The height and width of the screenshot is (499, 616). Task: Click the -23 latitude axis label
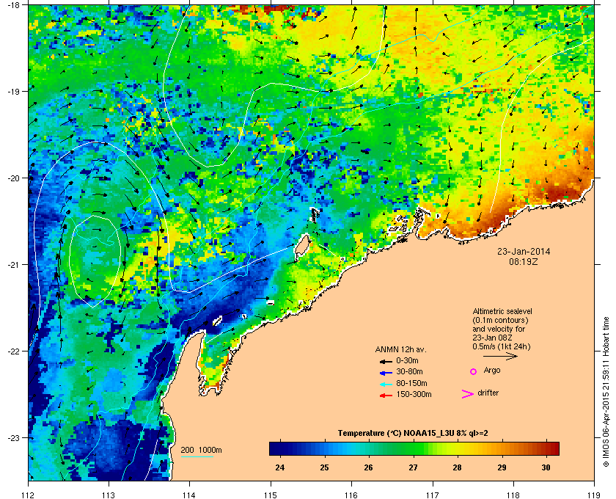coord(13,437)
